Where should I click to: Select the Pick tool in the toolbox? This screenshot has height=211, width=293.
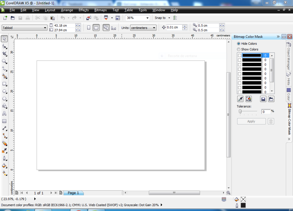pyautogui.click(x=4, y=39)
